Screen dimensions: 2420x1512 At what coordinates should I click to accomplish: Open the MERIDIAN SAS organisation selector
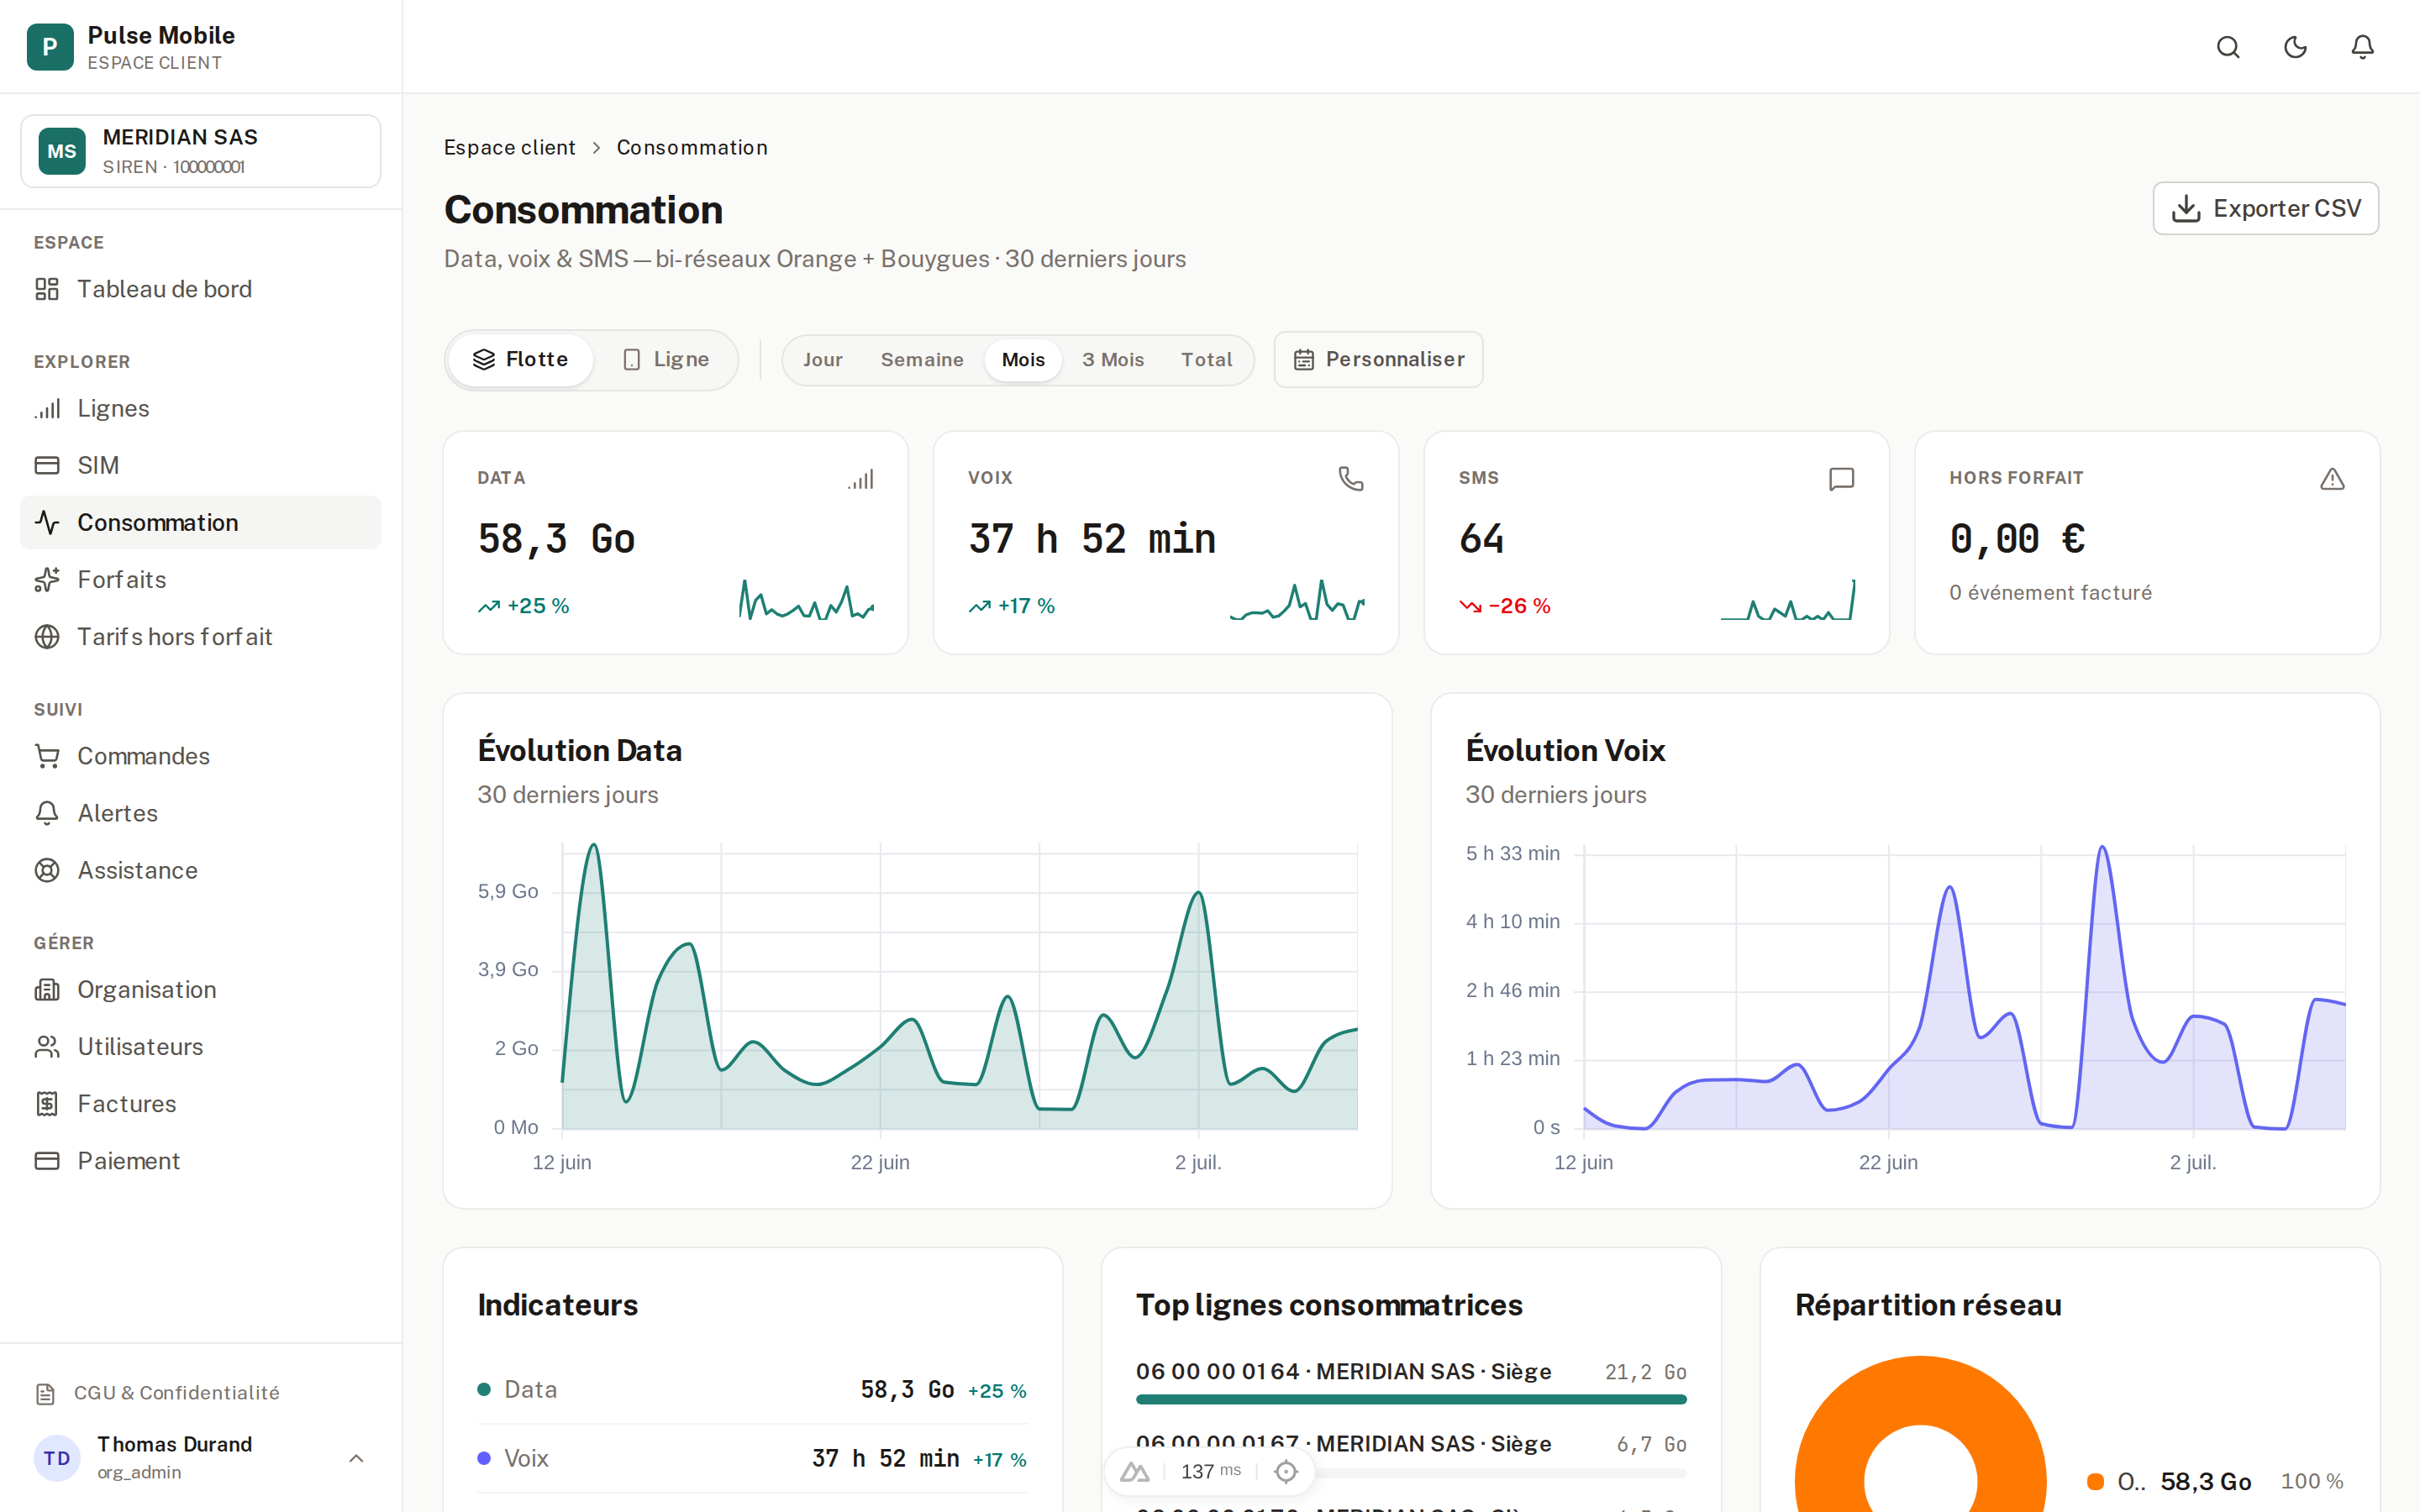(x=201, y=151)
